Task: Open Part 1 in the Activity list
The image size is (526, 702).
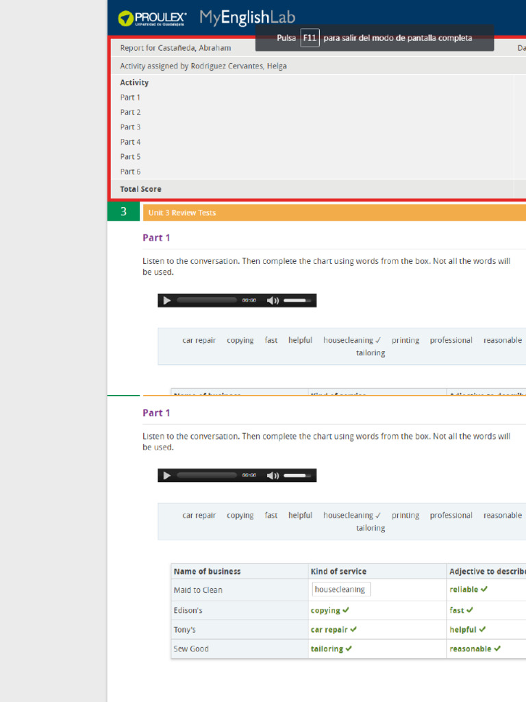Action: click(130, 97)
